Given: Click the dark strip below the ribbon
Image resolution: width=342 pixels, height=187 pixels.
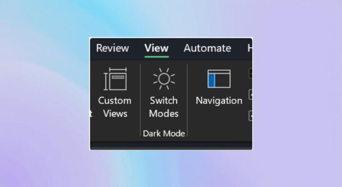Looking at the screenshot, I should (171, 144).
